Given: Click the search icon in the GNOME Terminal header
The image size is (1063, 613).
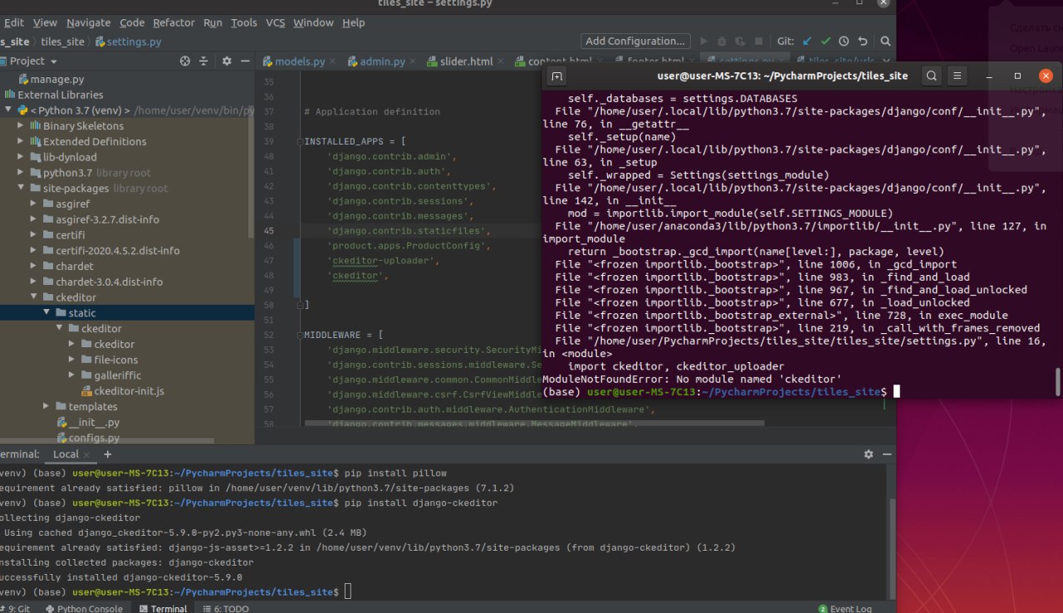Looking at the screenshot, I should tap(932, 76).
